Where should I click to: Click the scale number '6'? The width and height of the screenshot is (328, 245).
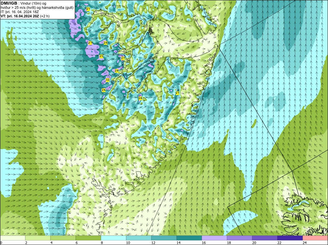tap(76, 243)
